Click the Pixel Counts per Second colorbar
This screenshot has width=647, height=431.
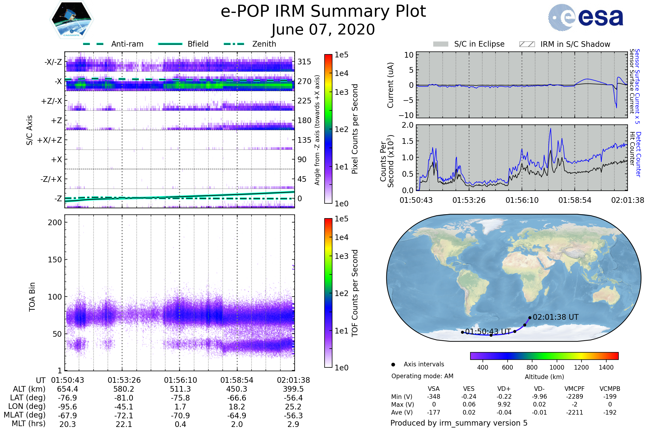328,129
